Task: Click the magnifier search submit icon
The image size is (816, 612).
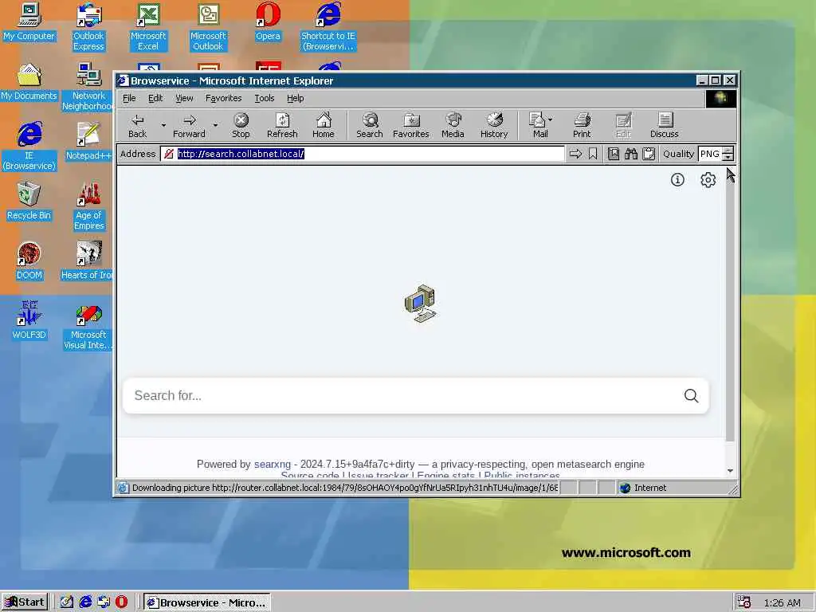Action: tap(691, 395)
